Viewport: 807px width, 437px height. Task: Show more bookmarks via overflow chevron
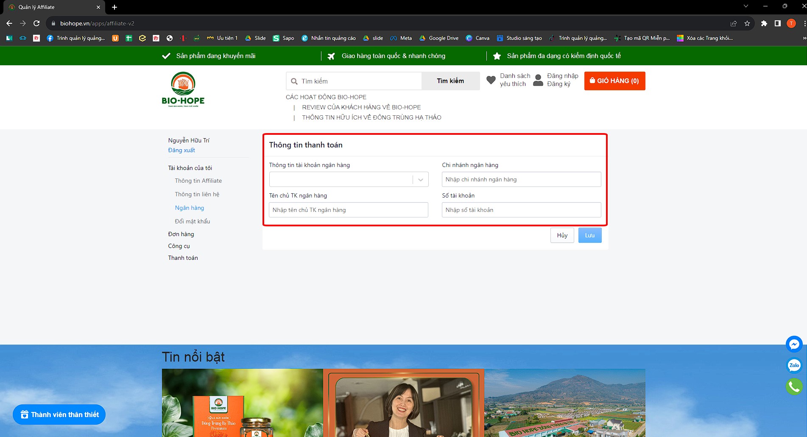[804, 38]
